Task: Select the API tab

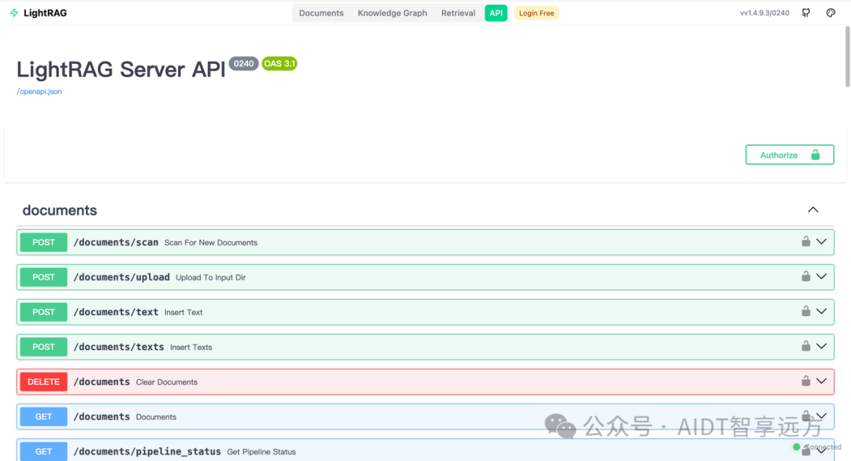Action: [x=496, y=13]
